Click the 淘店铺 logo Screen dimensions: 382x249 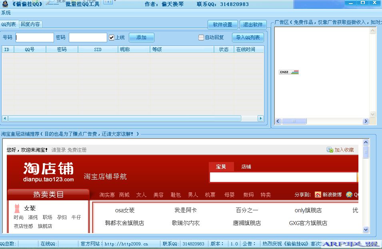coord(48,172)
